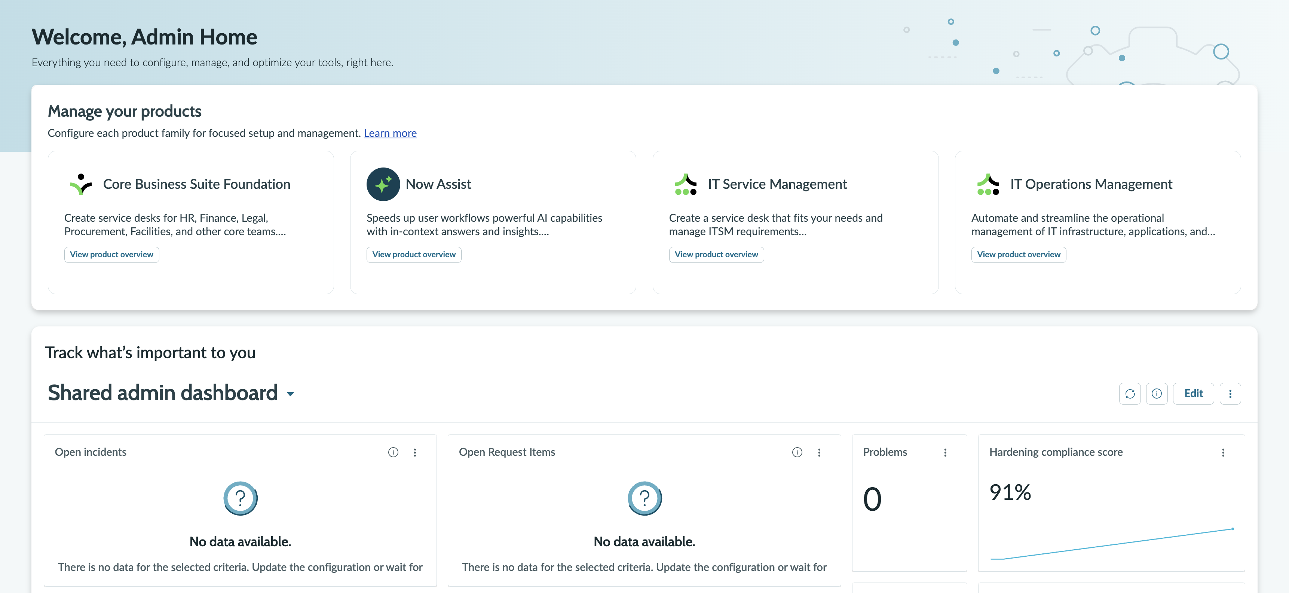This screenshot has height=593, width=1289.
Task: View product overview for Now Assist
Action: click(414, 255)
